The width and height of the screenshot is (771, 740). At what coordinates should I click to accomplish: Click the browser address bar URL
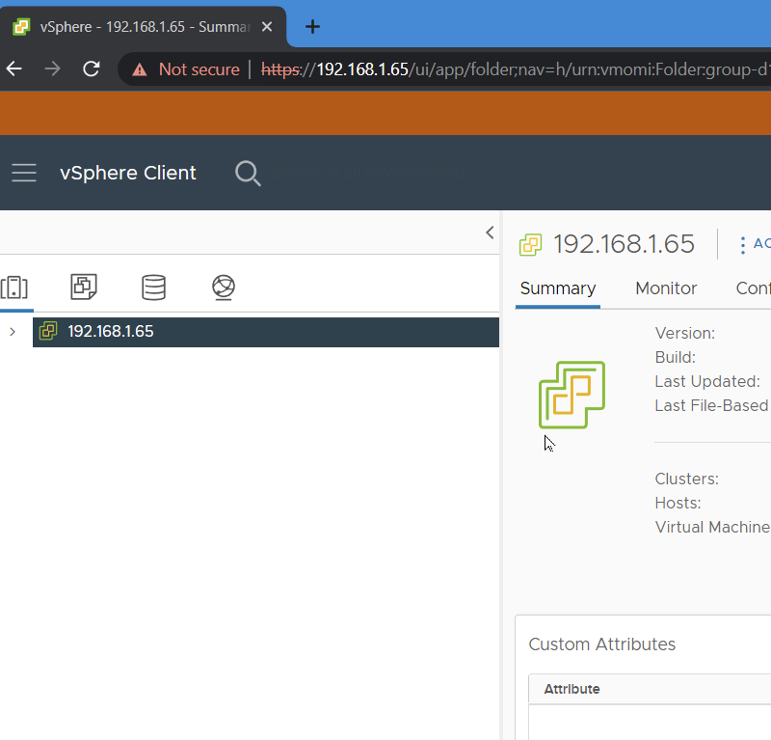[516, 69]
